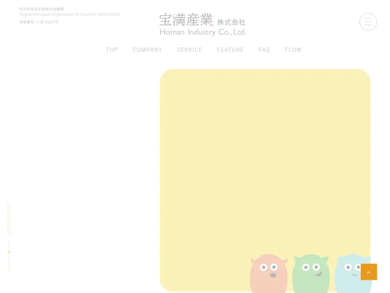Open the FAQ navigation link

pyautogui.click(x=264, y=50)
